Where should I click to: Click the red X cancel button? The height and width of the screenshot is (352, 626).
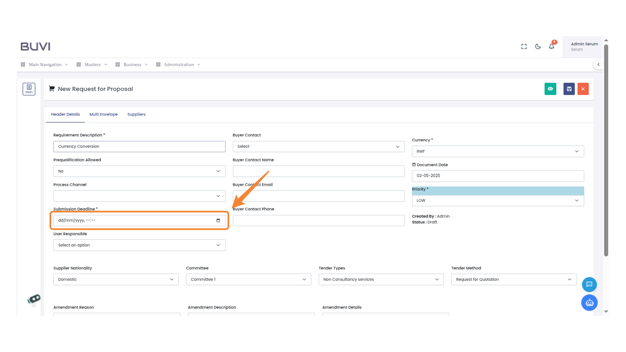583,89
